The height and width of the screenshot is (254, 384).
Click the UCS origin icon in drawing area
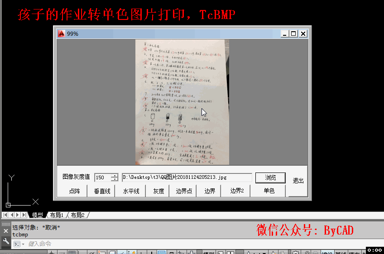tap(8, 205)
